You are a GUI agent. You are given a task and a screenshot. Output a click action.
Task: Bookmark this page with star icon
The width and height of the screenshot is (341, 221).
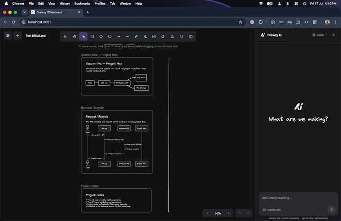click(240, 22)
